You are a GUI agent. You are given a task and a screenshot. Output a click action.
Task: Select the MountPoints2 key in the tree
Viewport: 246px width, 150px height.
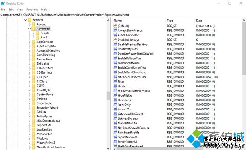click(46, 143)
